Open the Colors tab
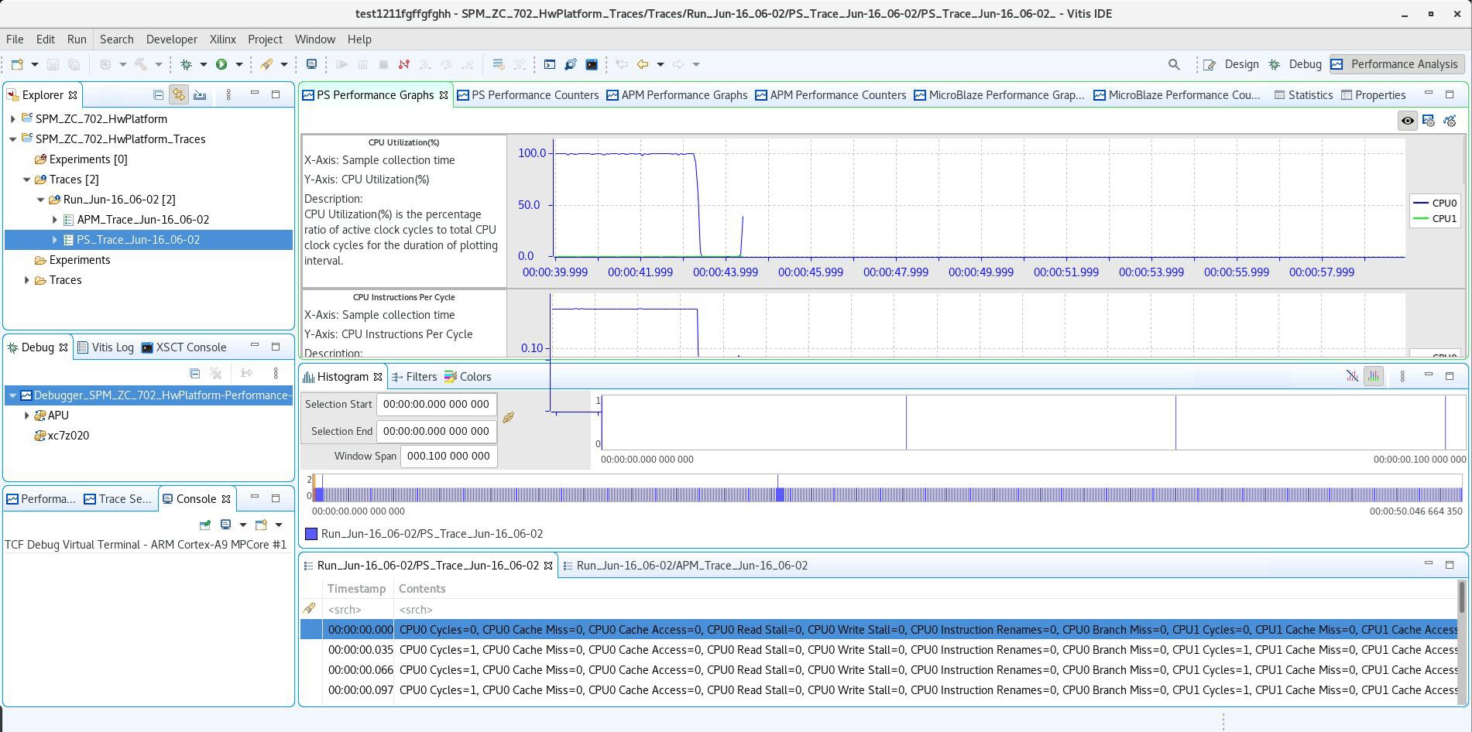The height and width of the screenshot is (732, 1472). click(468, 377)
